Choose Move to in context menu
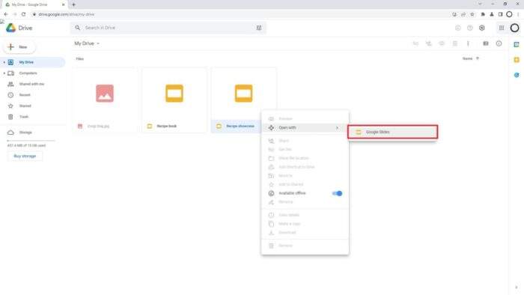 tap(305, 175)
